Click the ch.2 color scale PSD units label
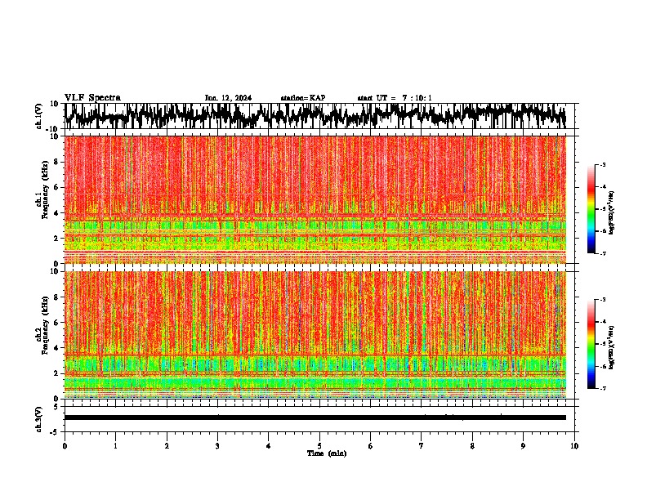Image resolution: width=647 pixels, height=500 pixels. tap(612, 347)
